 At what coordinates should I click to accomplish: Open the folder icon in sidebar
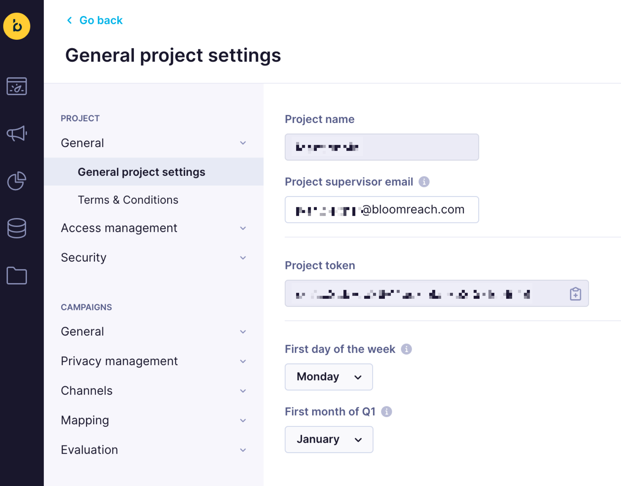click(x=17, y=276)
